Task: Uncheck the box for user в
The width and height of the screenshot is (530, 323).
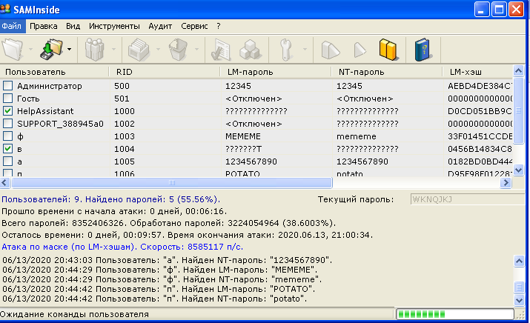Action: pyautogui.click(x=7, y=149)
